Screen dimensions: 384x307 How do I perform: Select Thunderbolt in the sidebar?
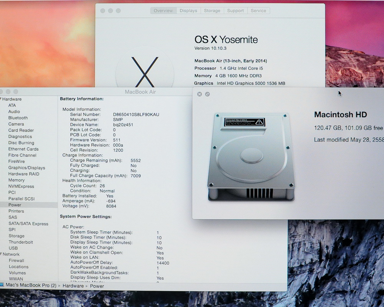pos(21,242)
